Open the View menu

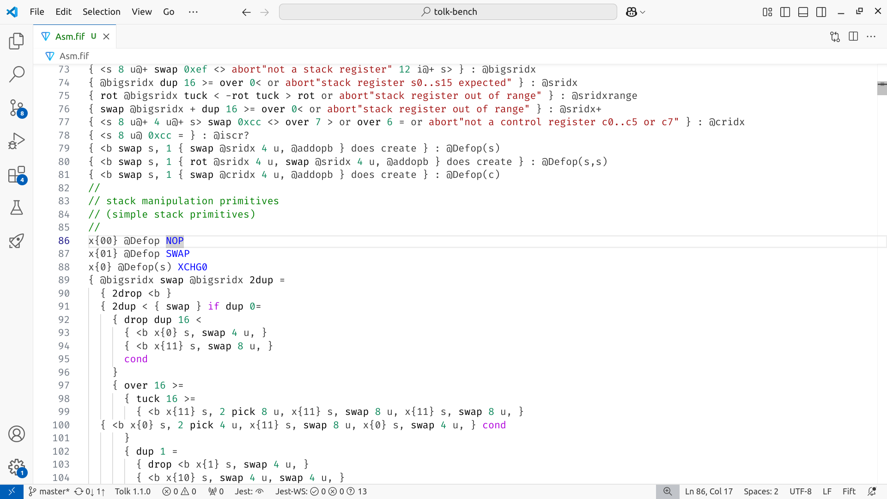[x=142, y=12]
